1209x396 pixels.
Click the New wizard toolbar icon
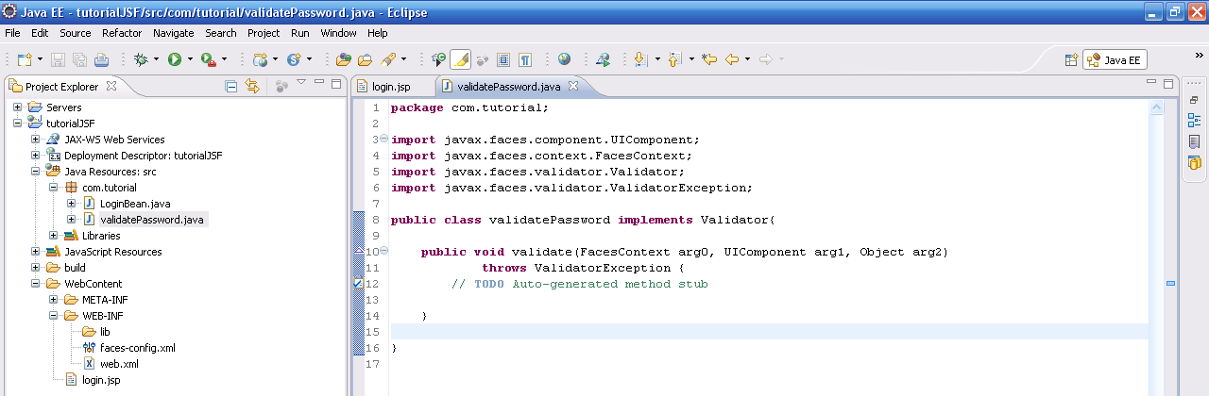[23, 59]
